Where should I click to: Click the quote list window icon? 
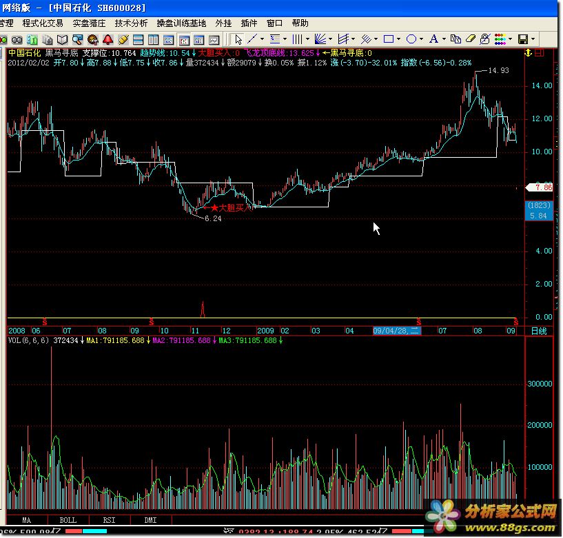[x=199, y=39]
